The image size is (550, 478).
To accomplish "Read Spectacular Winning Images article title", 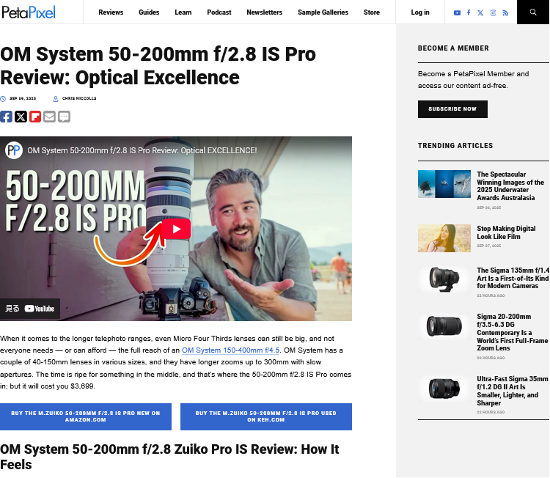I will tap(510, 186).
